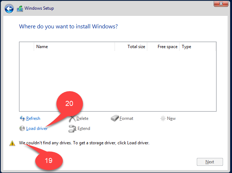Click the Load driver disc icon
Screen dimensions: 232x173
22,128
